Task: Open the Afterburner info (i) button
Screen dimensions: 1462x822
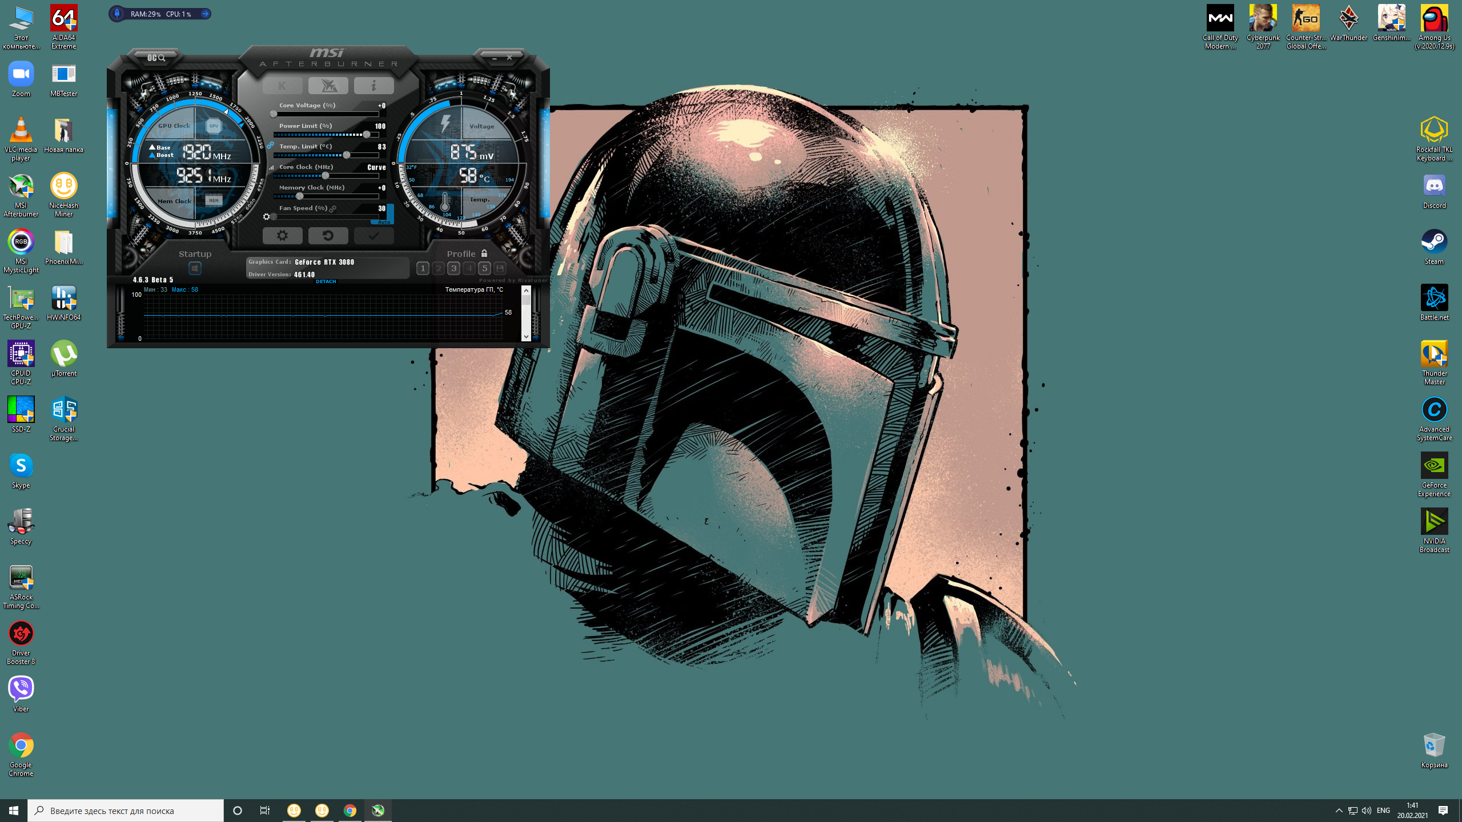Action: [373, 86]
